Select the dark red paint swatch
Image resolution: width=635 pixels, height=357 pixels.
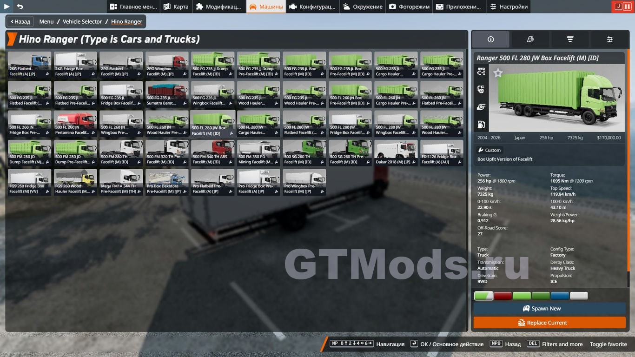[x=503, y=296]
